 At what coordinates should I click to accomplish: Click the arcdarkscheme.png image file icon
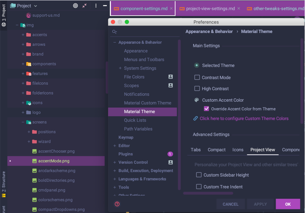(34, 171)
